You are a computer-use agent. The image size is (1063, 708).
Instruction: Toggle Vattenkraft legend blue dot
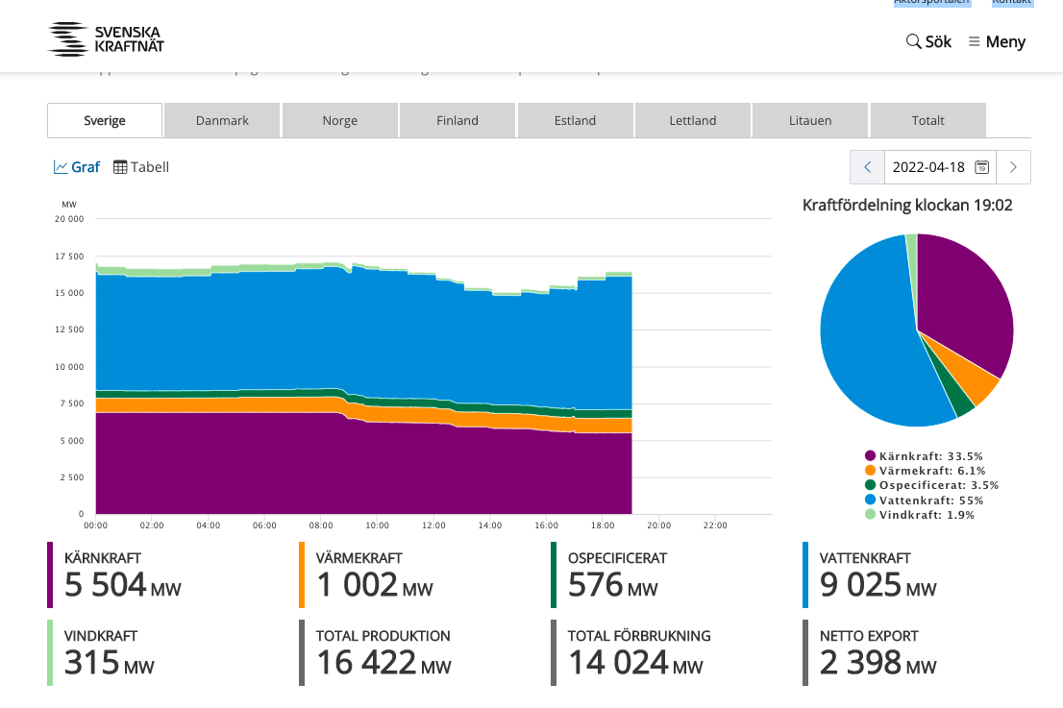tap(871, 500)
